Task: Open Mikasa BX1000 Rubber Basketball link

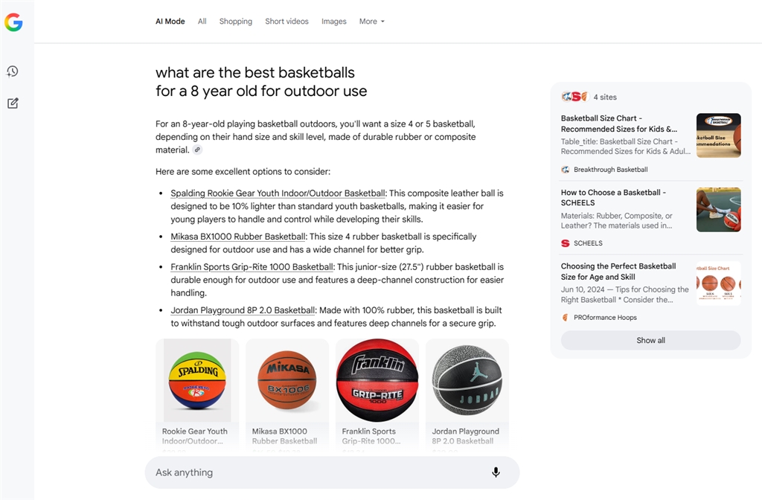Action: click(x=237, y=237)
